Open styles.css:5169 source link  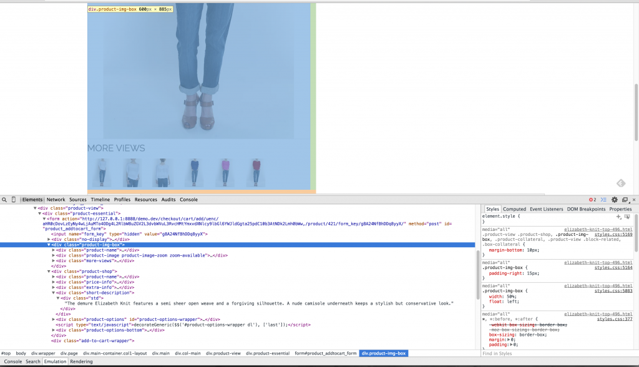[613, 235]
